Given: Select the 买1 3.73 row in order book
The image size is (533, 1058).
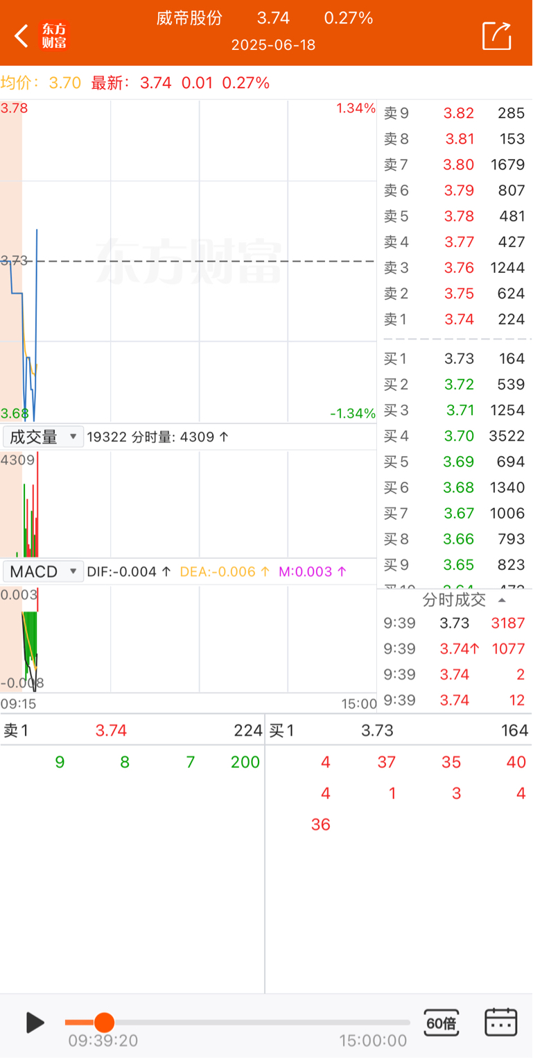Looking at the screenshot, I should [455, 358].
